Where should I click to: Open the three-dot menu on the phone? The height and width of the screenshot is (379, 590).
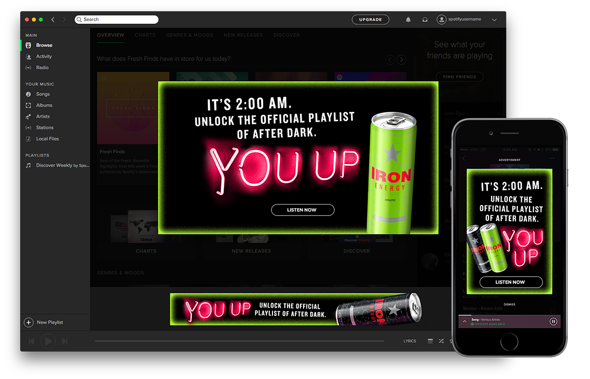[552, 158]
